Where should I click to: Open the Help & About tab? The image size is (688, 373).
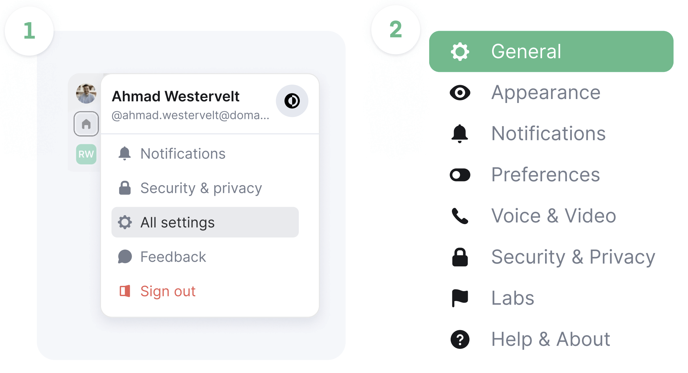coord(551,339)
